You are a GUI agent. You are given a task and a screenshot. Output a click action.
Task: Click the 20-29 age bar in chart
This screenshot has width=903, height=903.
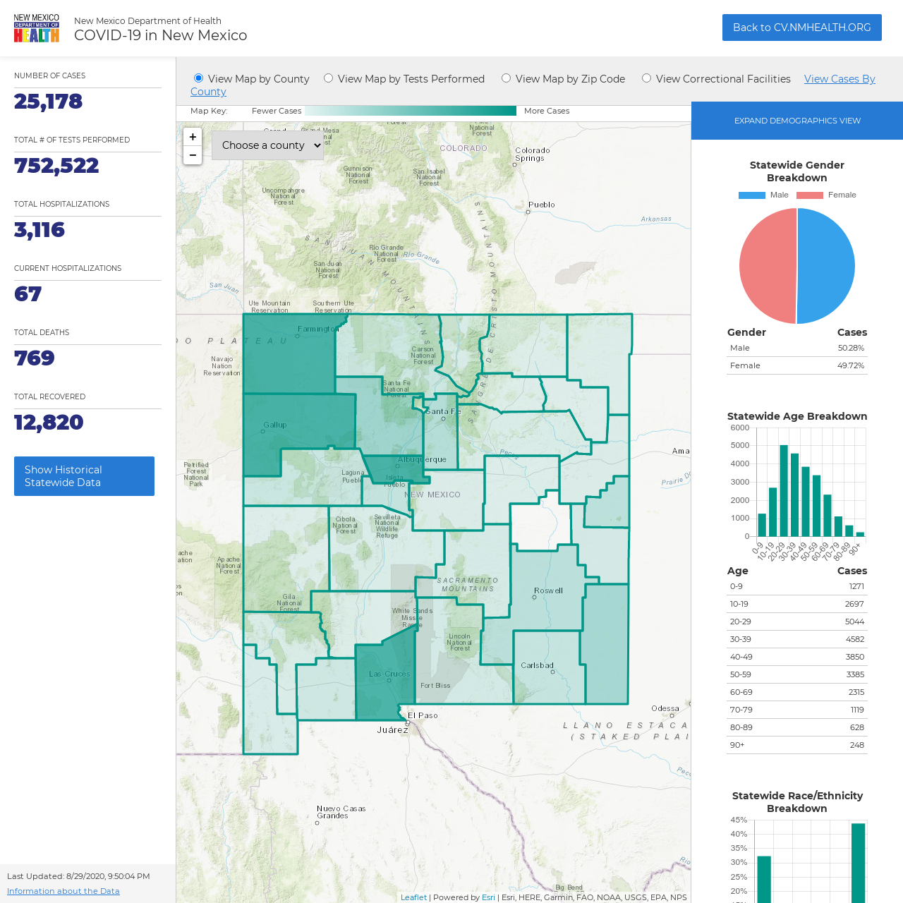point(784,491)
